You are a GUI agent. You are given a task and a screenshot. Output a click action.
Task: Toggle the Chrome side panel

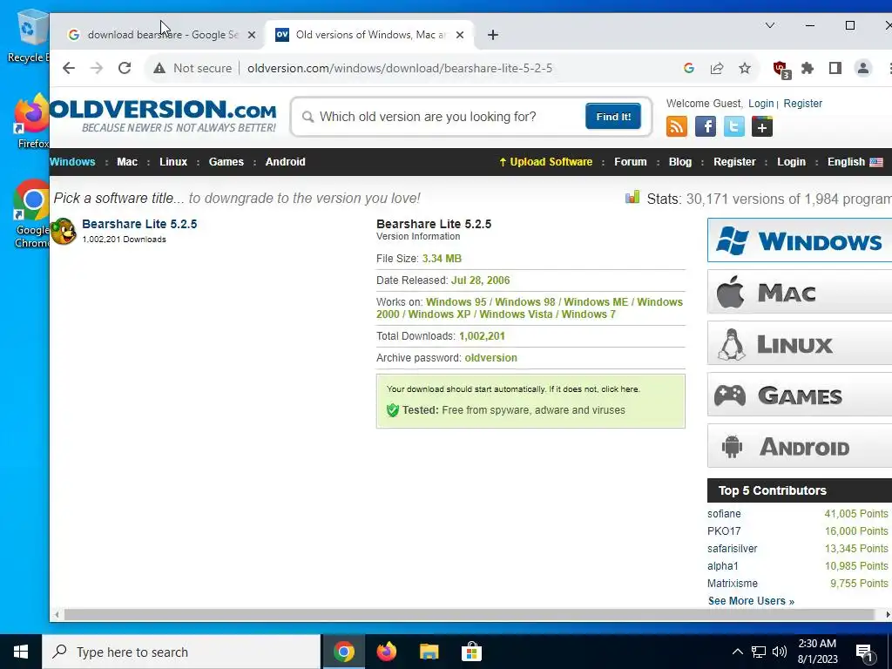tap(835, 68)
